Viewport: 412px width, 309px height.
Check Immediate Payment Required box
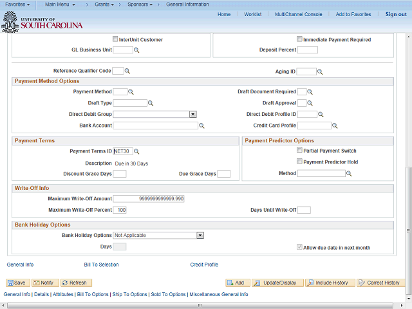click(x=299, y=39)
